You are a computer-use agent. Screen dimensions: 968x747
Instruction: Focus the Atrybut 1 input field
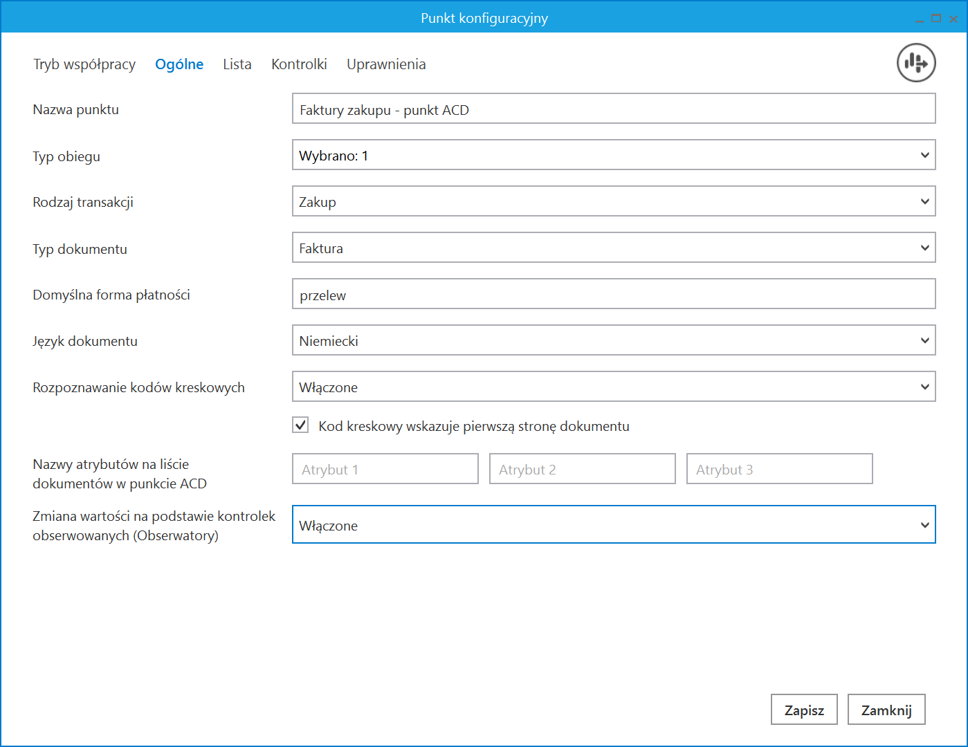[385, 469]
